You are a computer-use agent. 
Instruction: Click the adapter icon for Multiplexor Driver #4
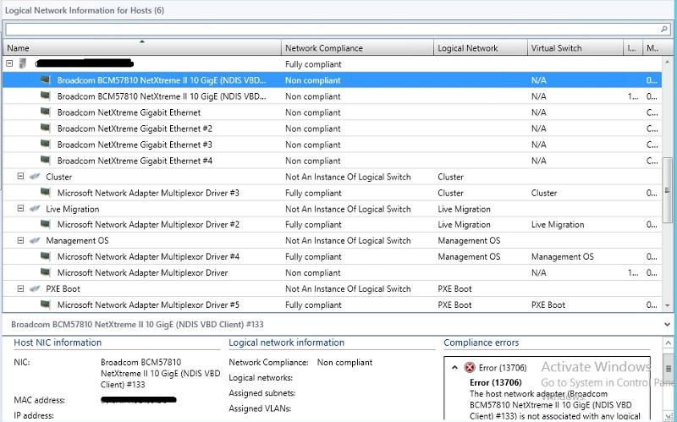[46, 256]
